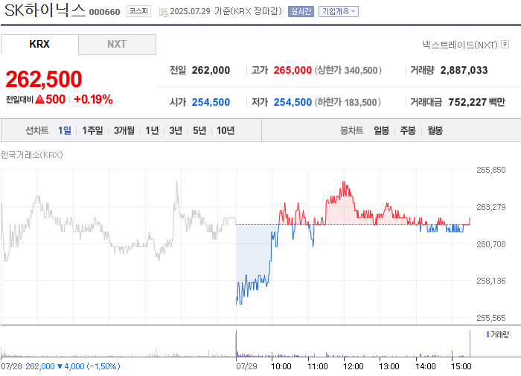Click the 하한가 183,500 text

click(x=348, y=102)
